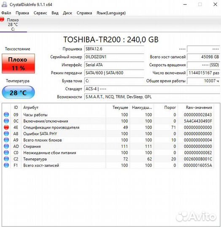Screen dimensions: 221x227
Task: Click the Порог column header
Action: point(166,108)
